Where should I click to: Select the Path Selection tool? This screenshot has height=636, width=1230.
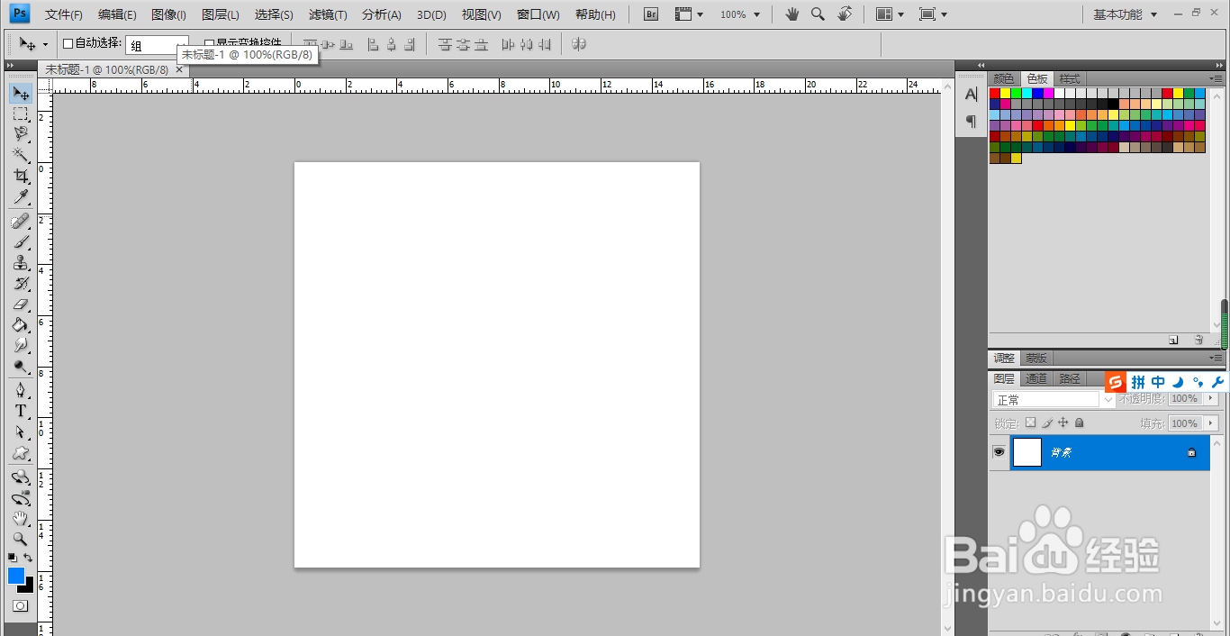click(21, 432)
